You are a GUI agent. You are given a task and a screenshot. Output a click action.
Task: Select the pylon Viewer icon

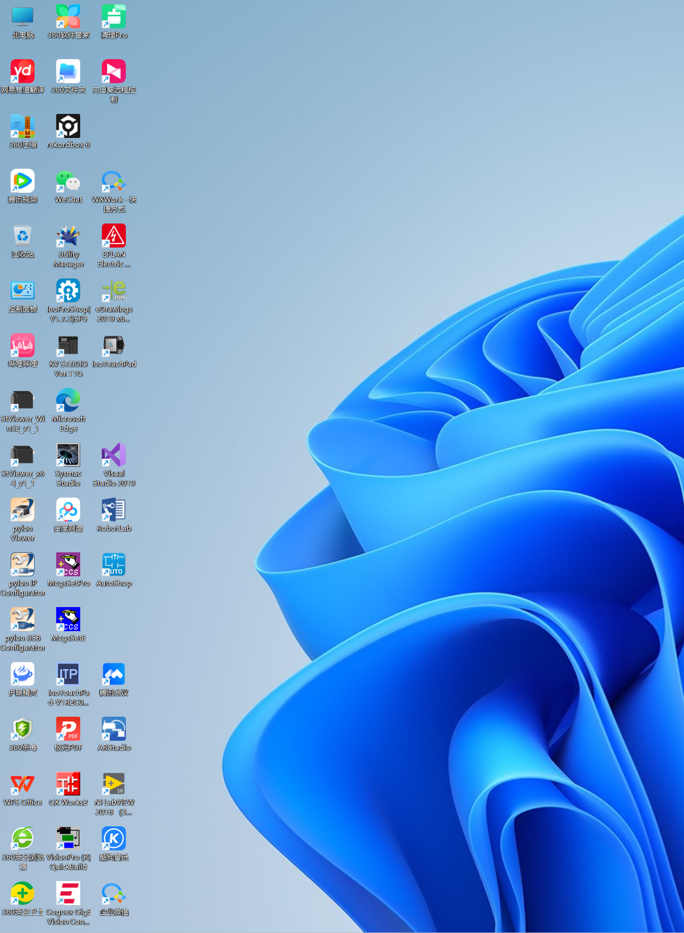[x=23, y=510]
